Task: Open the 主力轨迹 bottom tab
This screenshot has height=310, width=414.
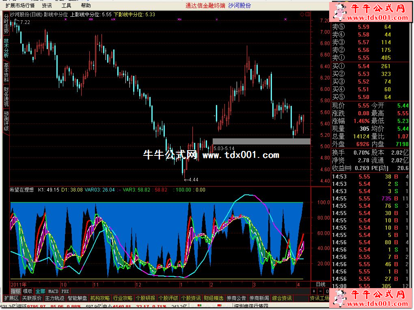Action: click(x=54, y=298)
